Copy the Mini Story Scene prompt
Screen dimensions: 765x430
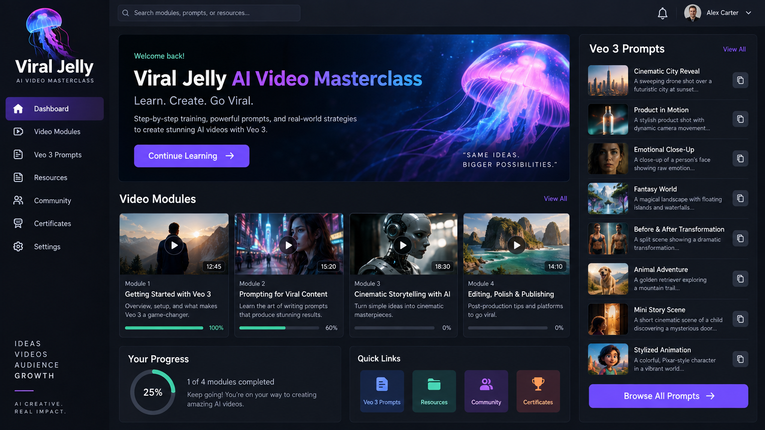pyautogui.click(x=740, y=319)
